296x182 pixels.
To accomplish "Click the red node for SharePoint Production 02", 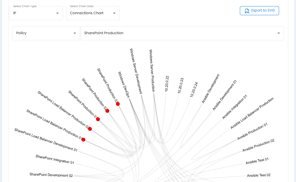I will click(107, 111).
